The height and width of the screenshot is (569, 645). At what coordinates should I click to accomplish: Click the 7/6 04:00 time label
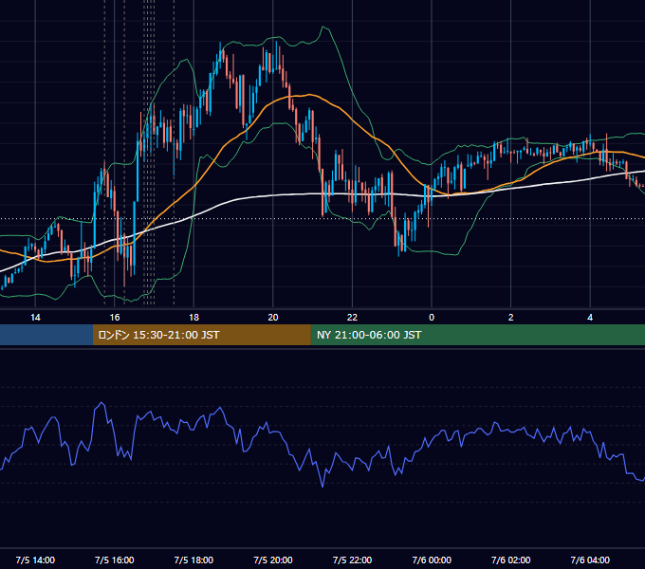(x=590, y=560)
